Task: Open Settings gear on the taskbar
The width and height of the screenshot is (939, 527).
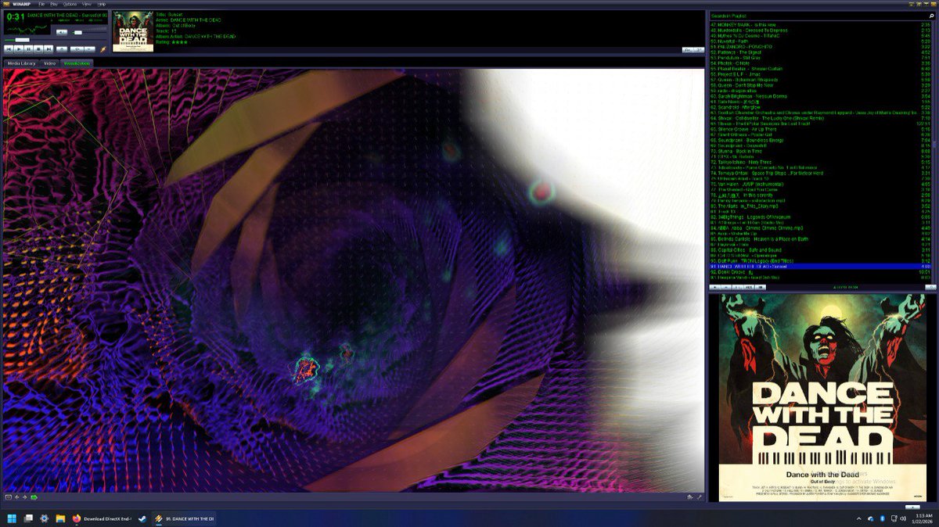Action: point(44,518)
